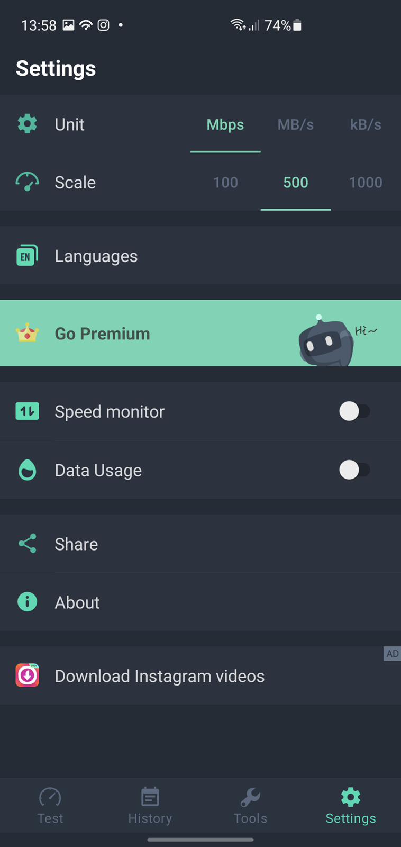Go to the Tools tab
Viewport: 401px width, 847px height.
250,806
